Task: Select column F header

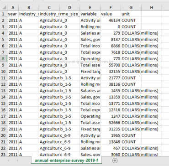Action: tap(111, 8)
